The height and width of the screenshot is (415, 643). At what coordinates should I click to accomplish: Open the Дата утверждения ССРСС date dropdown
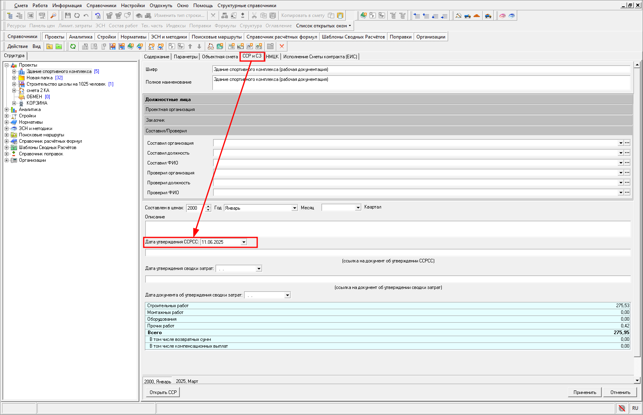click(244, 242)
